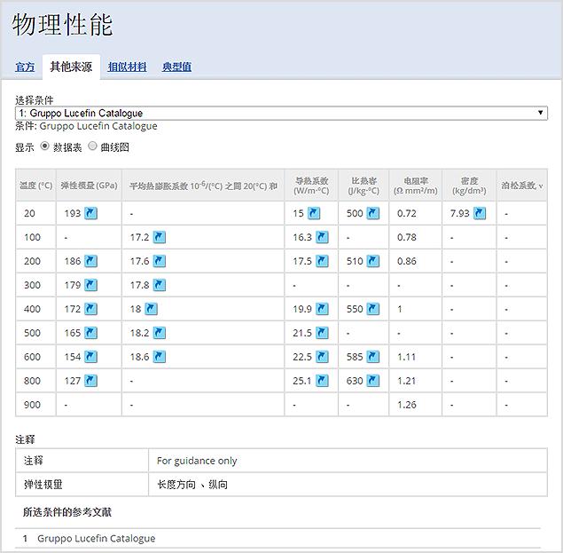Open reference icon next to elastic modulus 127

(x=90, y=381)
